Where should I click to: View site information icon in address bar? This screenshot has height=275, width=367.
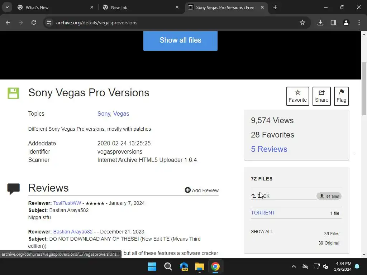click(x=49, y=23)
